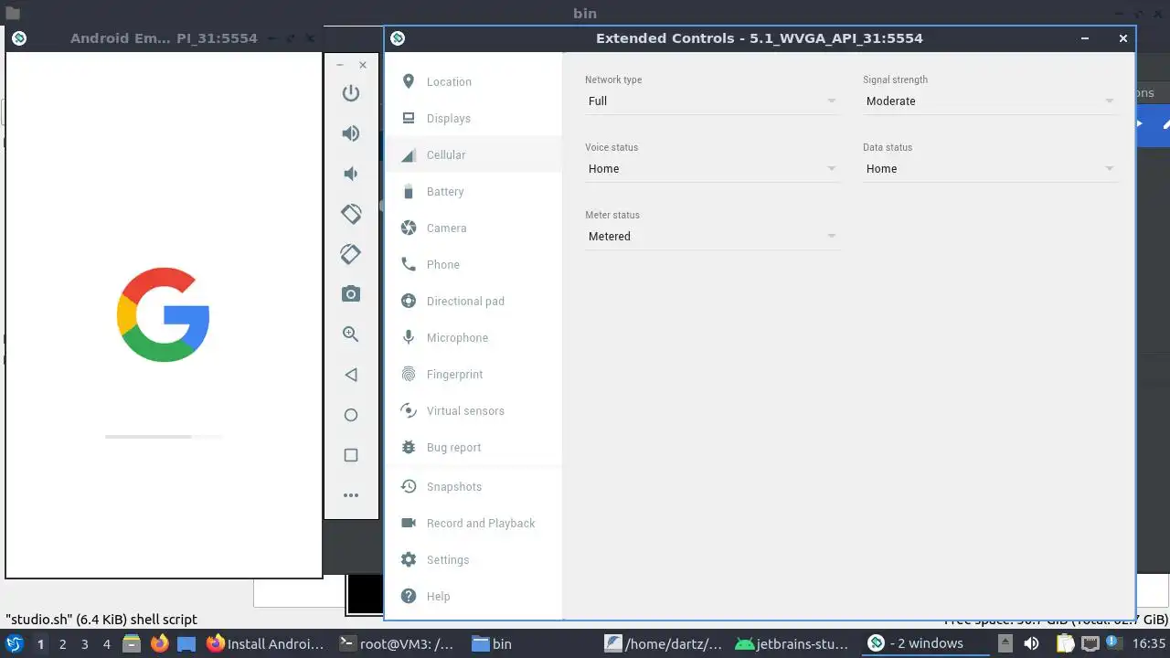Switch to the /home/dartz taskbar entry
Screen dimensions: 1170x658
(x=664, y=643)
